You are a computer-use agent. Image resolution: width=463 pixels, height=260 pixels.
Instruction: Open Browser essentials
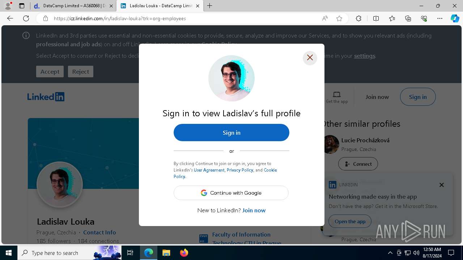pos(424,18)
